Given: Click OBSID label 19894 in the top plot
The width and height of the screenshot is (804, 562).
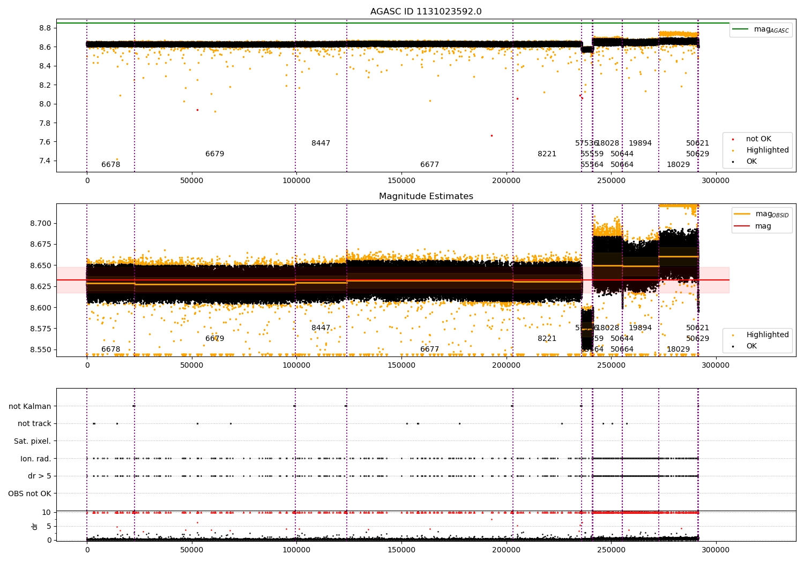Looking at the screenshot, I should pyautogui.click(x=640, y=143).
